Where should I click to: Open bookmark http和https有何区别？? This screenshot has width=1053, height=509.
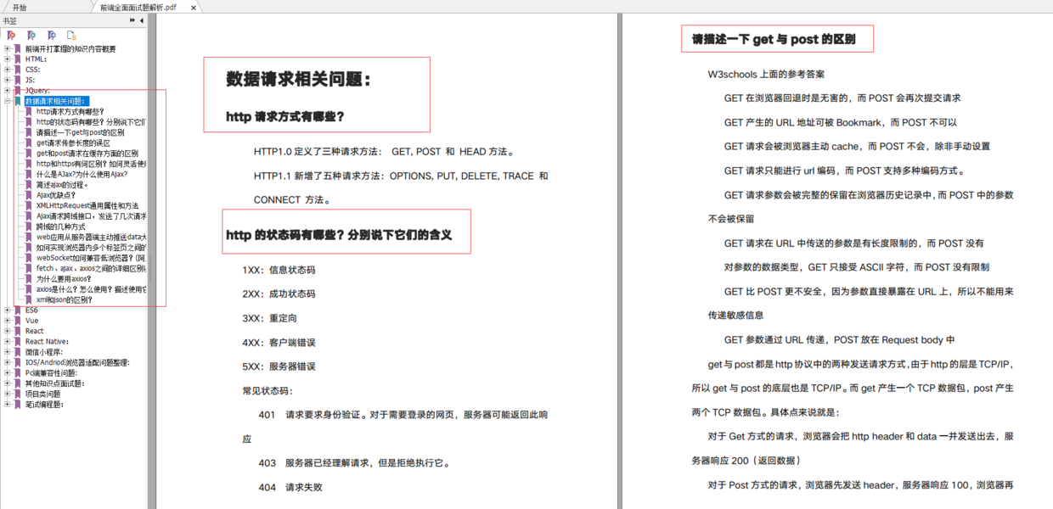[x=91, y=164]
